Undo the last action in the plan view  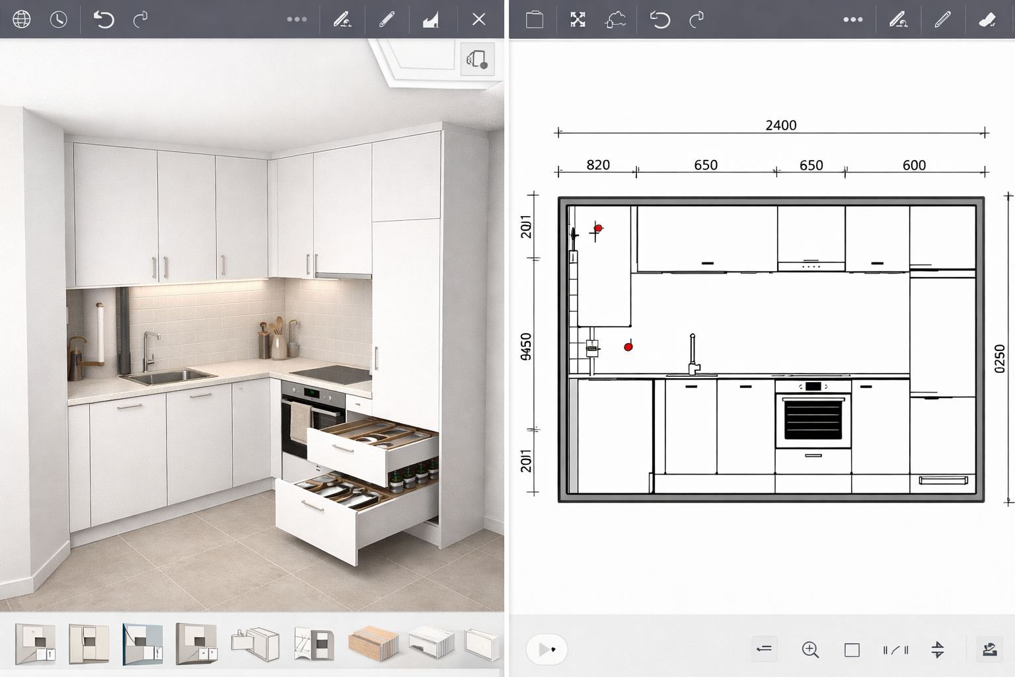coord(660,19)
